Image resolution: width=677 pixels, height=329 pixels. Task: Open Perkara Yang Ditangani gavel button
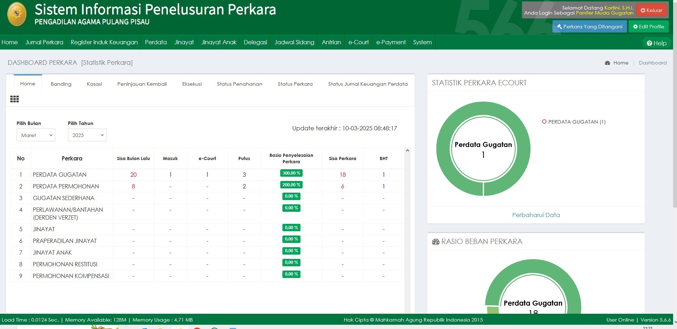(589, 27)
